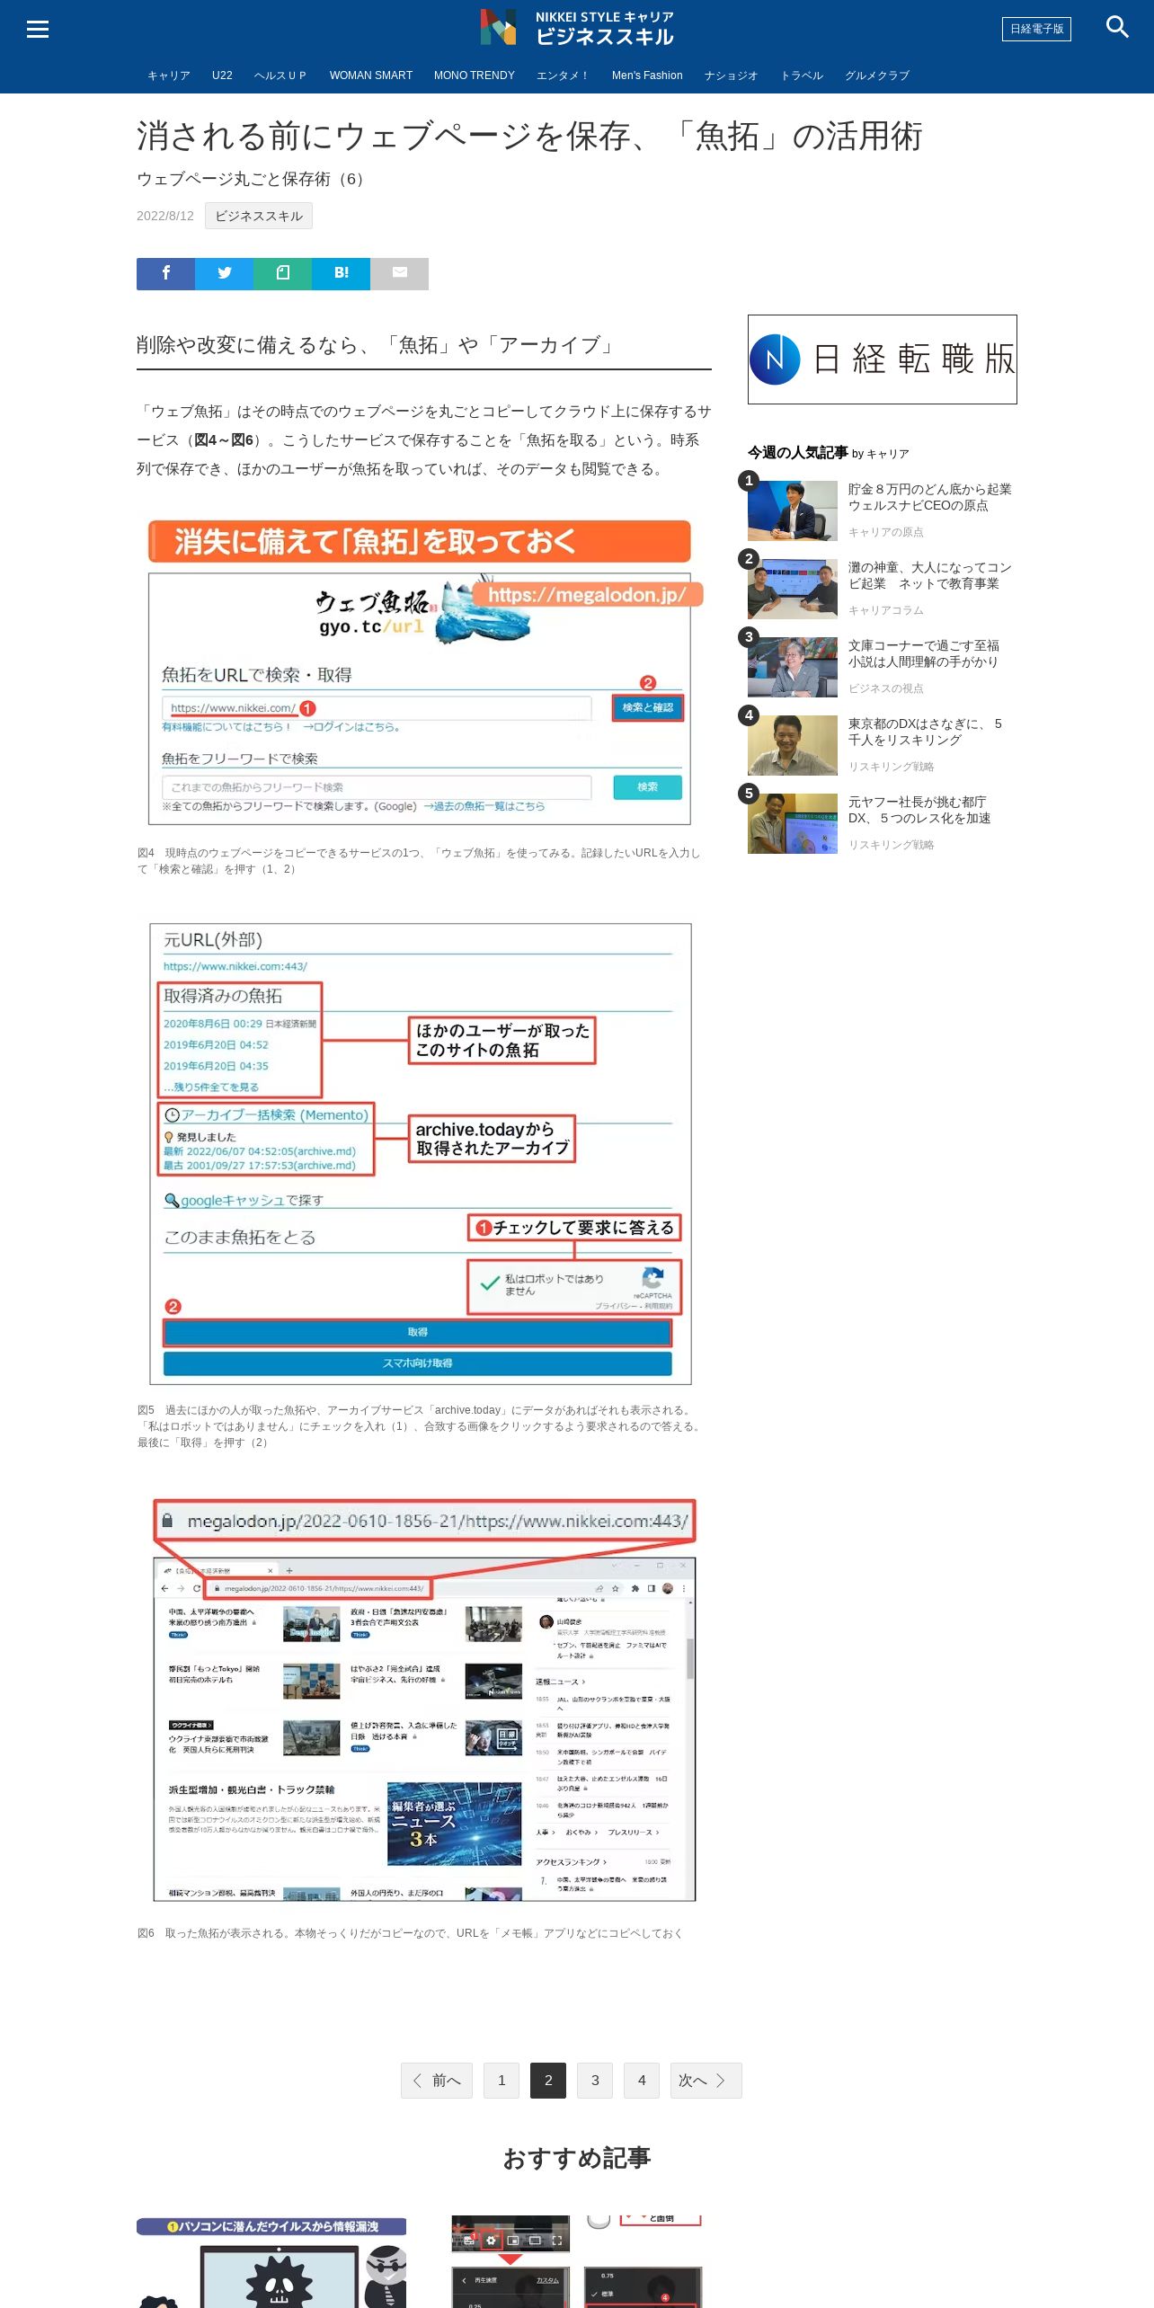Click ビジネスの視点 category label

(x=886, y=688)
